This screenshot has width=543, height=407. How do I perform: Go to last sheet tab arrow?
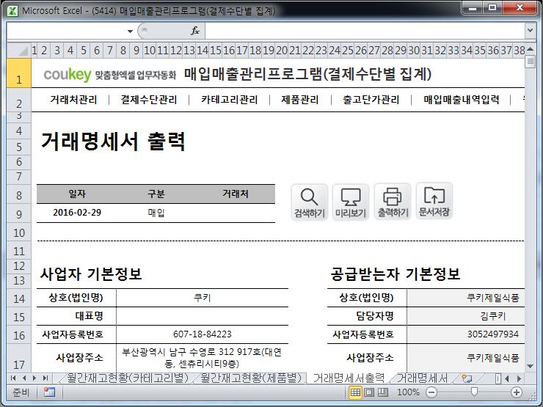coord(45,378)
